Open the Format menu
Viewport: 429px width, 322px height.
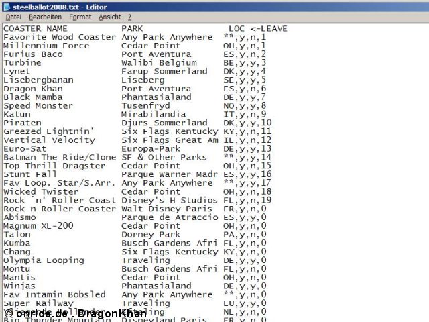[80, 17]
